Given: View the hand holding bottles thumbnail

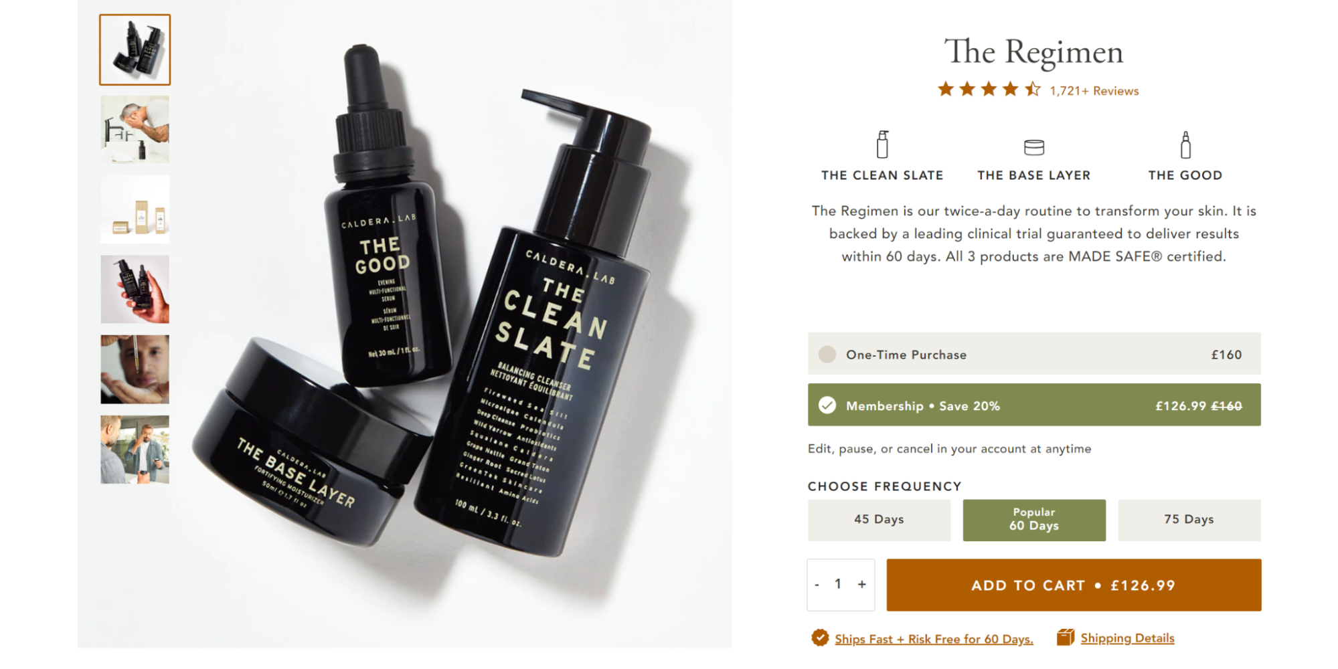Looking at the screenshot, I should click(135, 289).
